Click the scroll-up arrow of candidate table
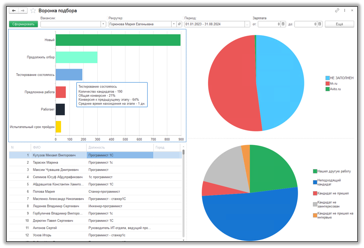364x248 pixels. (x=183, y=147)
